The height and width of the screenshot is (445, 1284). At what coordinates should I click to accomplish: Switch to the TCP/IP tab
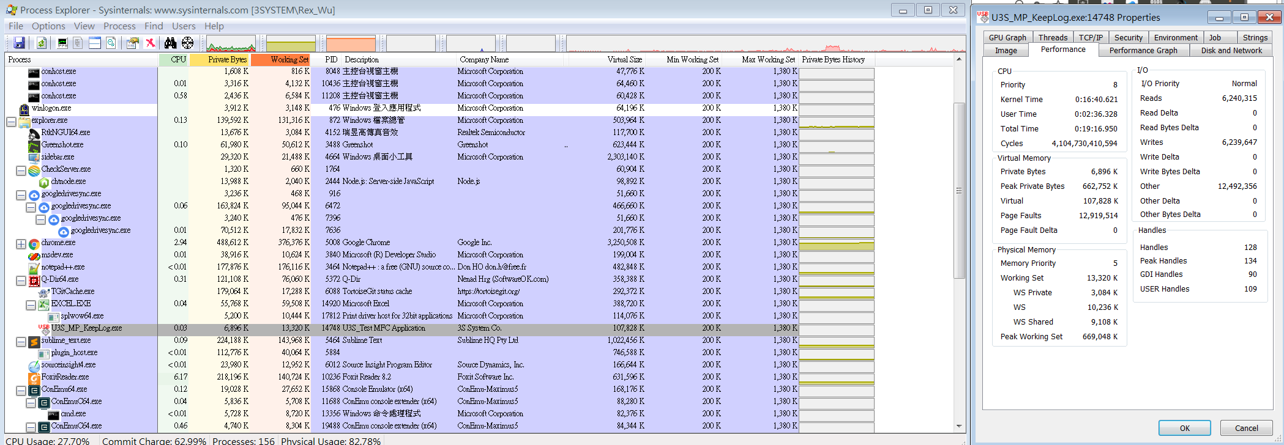point(1091,37)
